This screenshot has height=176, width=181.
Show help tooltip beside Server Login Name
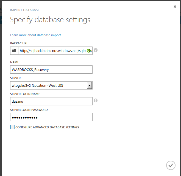[x=96, y=101]
